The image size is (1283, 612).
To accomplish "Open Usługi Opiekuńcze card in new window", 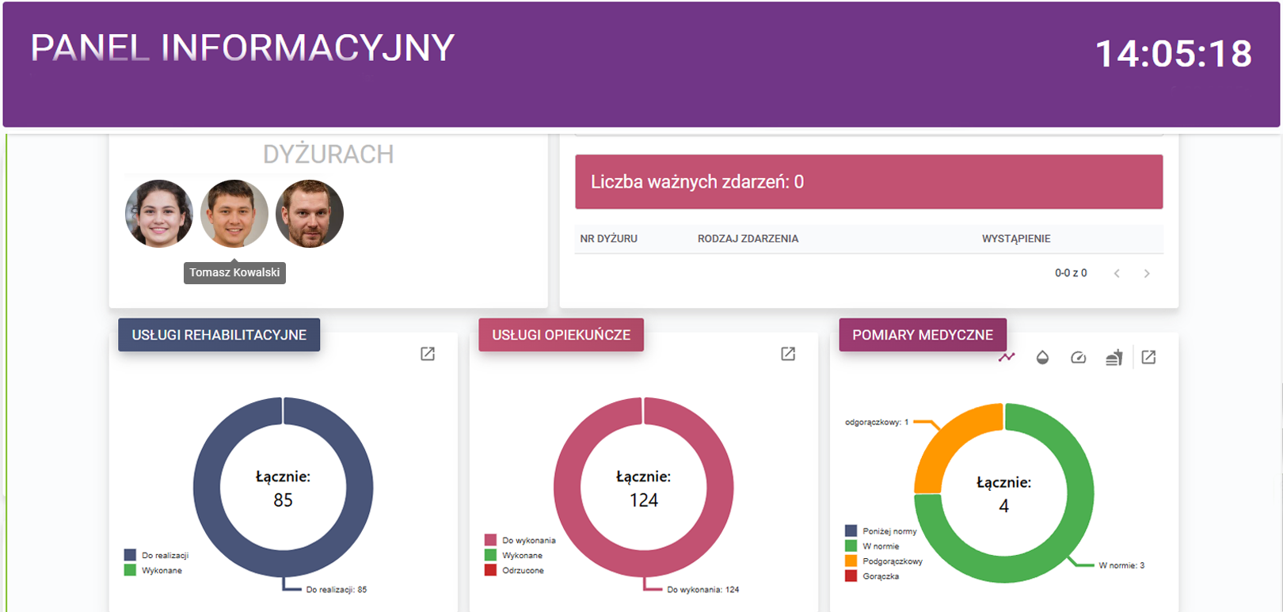I will tap(788, 354).
